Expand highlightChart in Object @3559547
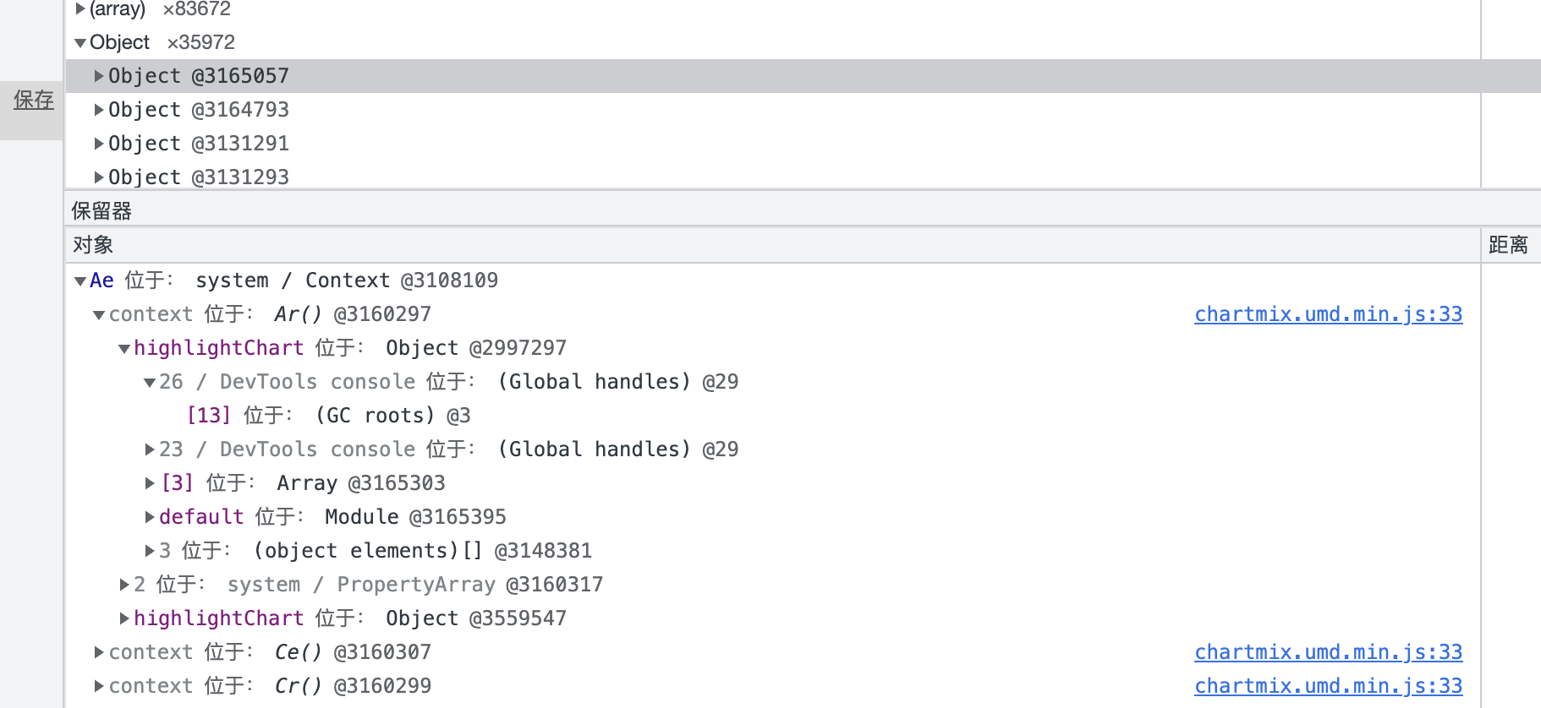Screen dimensions: 1541x708 124,618
